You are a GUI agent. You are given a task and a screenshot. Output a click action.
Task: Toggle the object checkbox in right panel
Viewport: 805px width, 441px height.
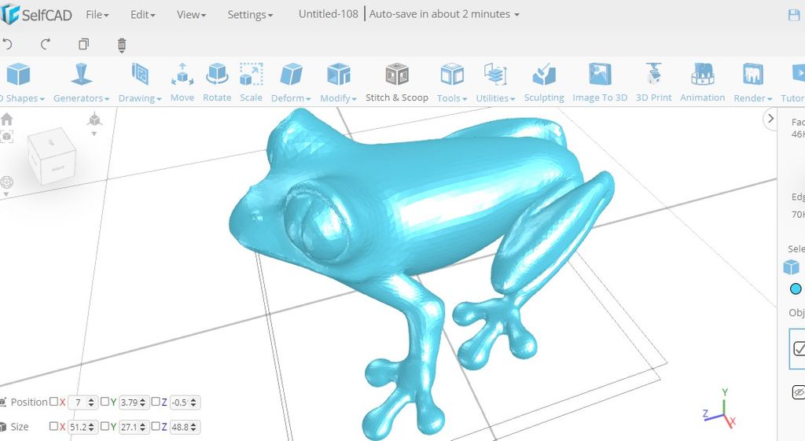(x=799, y=348)
